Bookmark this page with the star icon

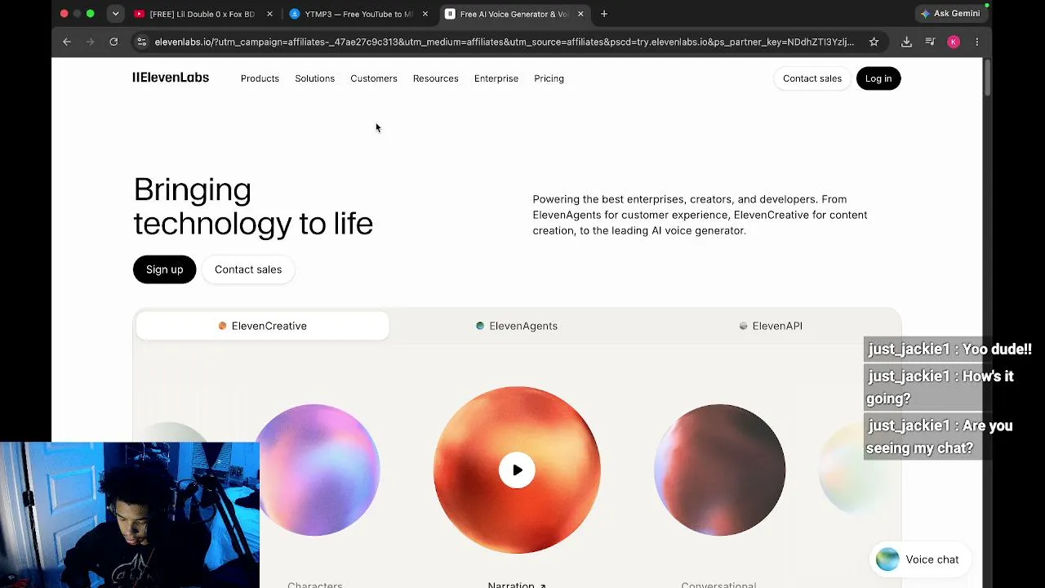874,42
